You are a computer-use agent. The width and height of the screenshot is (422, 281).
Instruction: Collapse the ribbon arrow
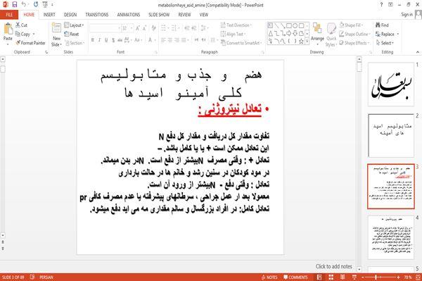(x=418, y=52)
